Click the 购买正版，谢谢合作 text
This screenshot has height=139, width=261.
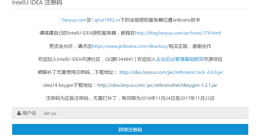click(x=190, y=46)
